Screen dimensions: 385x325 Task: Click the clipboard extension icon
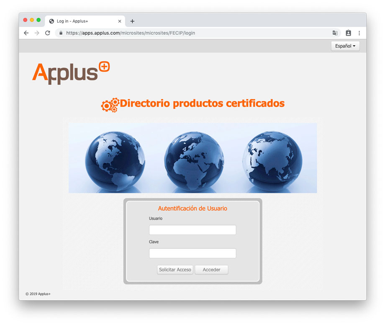[349, 33]
